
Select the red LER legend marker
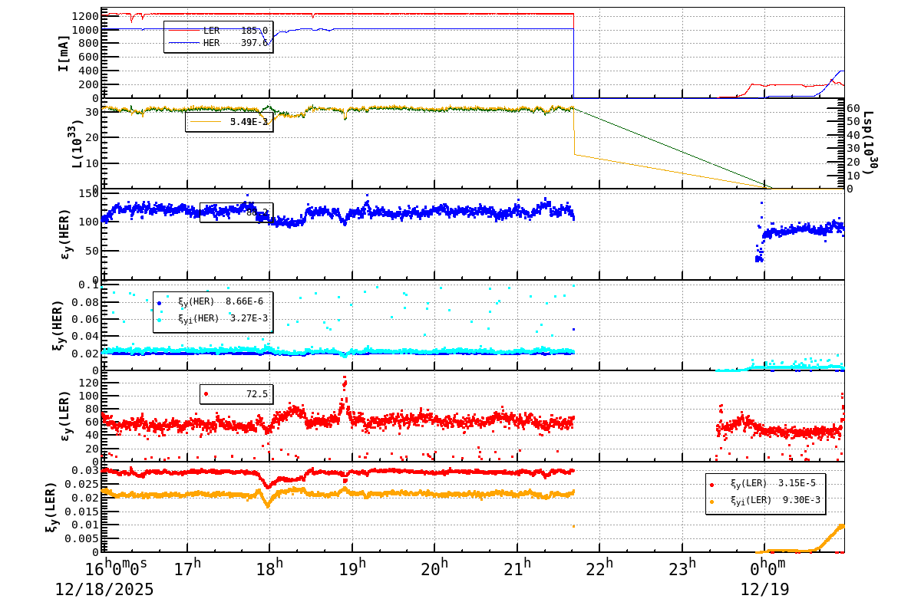coord(184,30)
